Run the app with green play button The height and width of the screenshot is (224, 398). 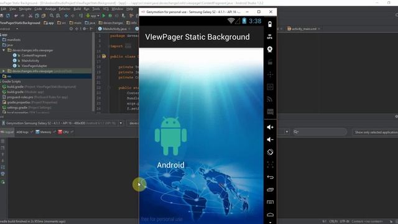click(104, 16)
